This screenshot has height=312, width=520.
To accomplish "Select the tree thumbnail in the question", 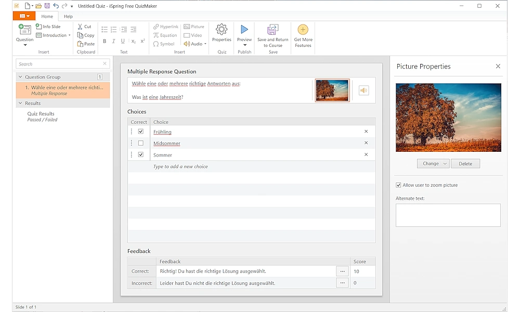I will (x=332, y=90).
